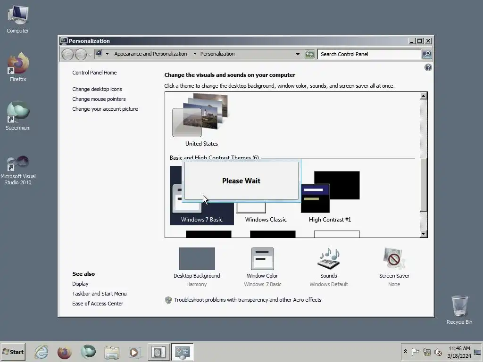Switch to the Personalization taskbar button
This screenshot has height=362, width=483.
(x=183, y=352)
